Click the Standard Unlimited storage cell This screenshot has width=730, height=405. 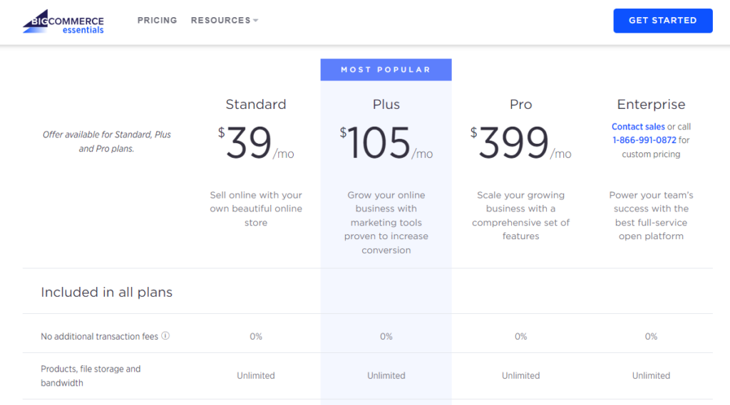256,375
